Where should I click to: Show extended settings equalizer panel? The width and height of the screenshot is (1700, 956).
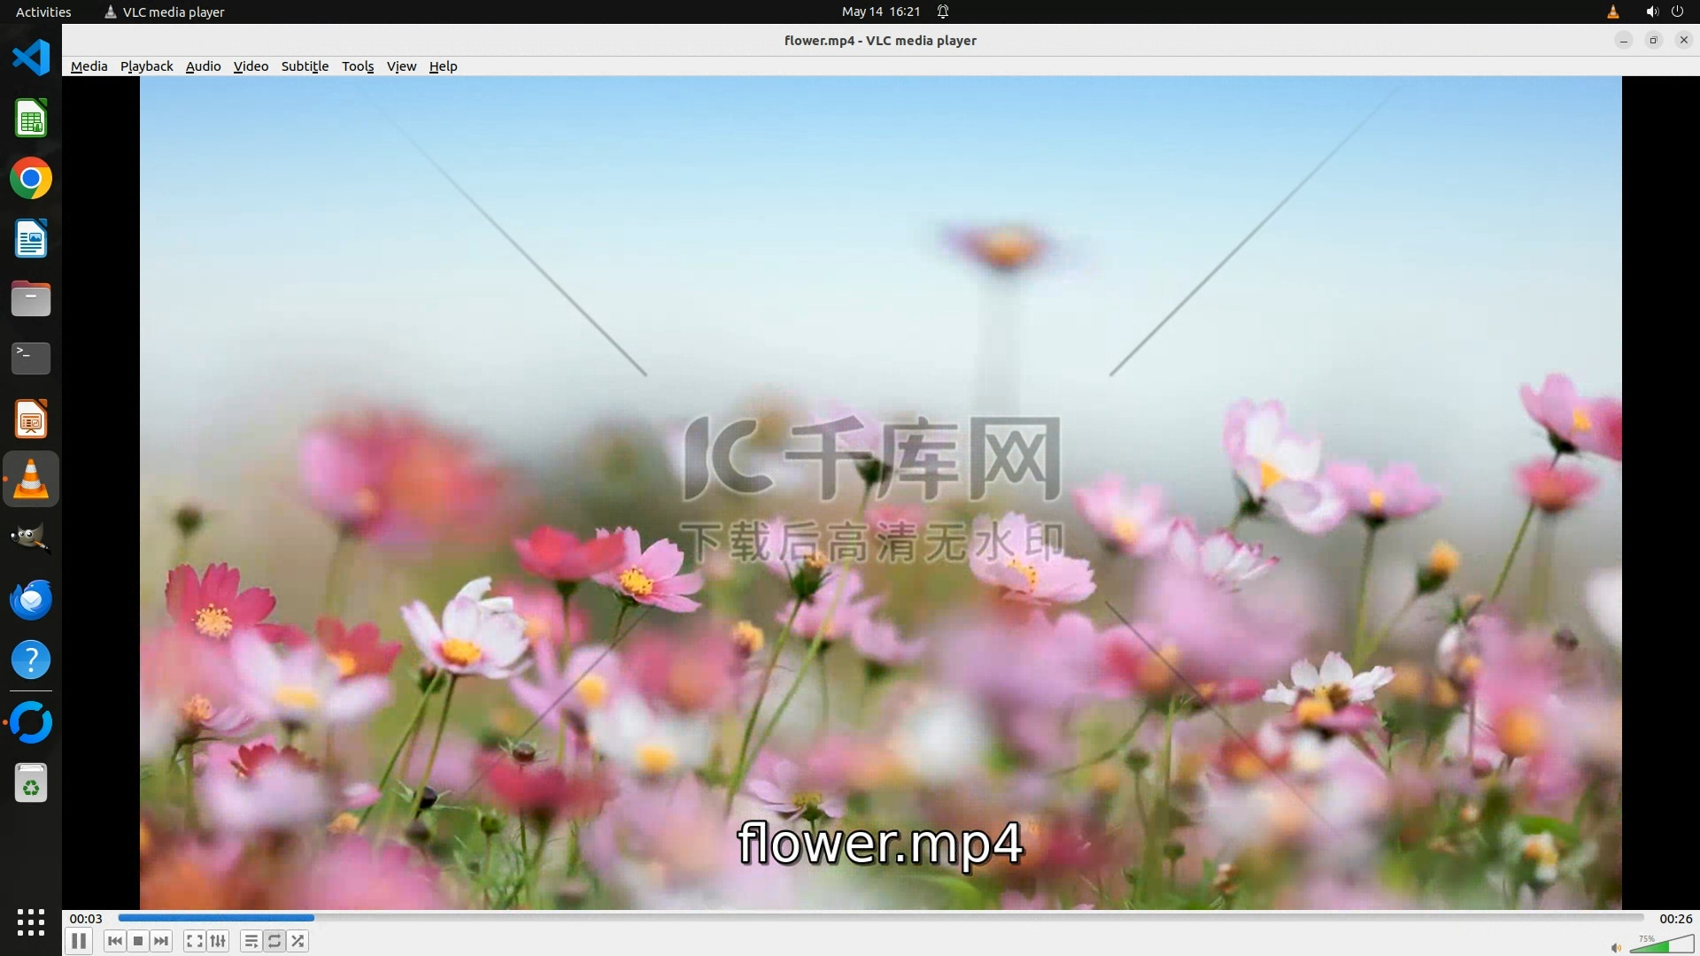[x=218, y=941]
